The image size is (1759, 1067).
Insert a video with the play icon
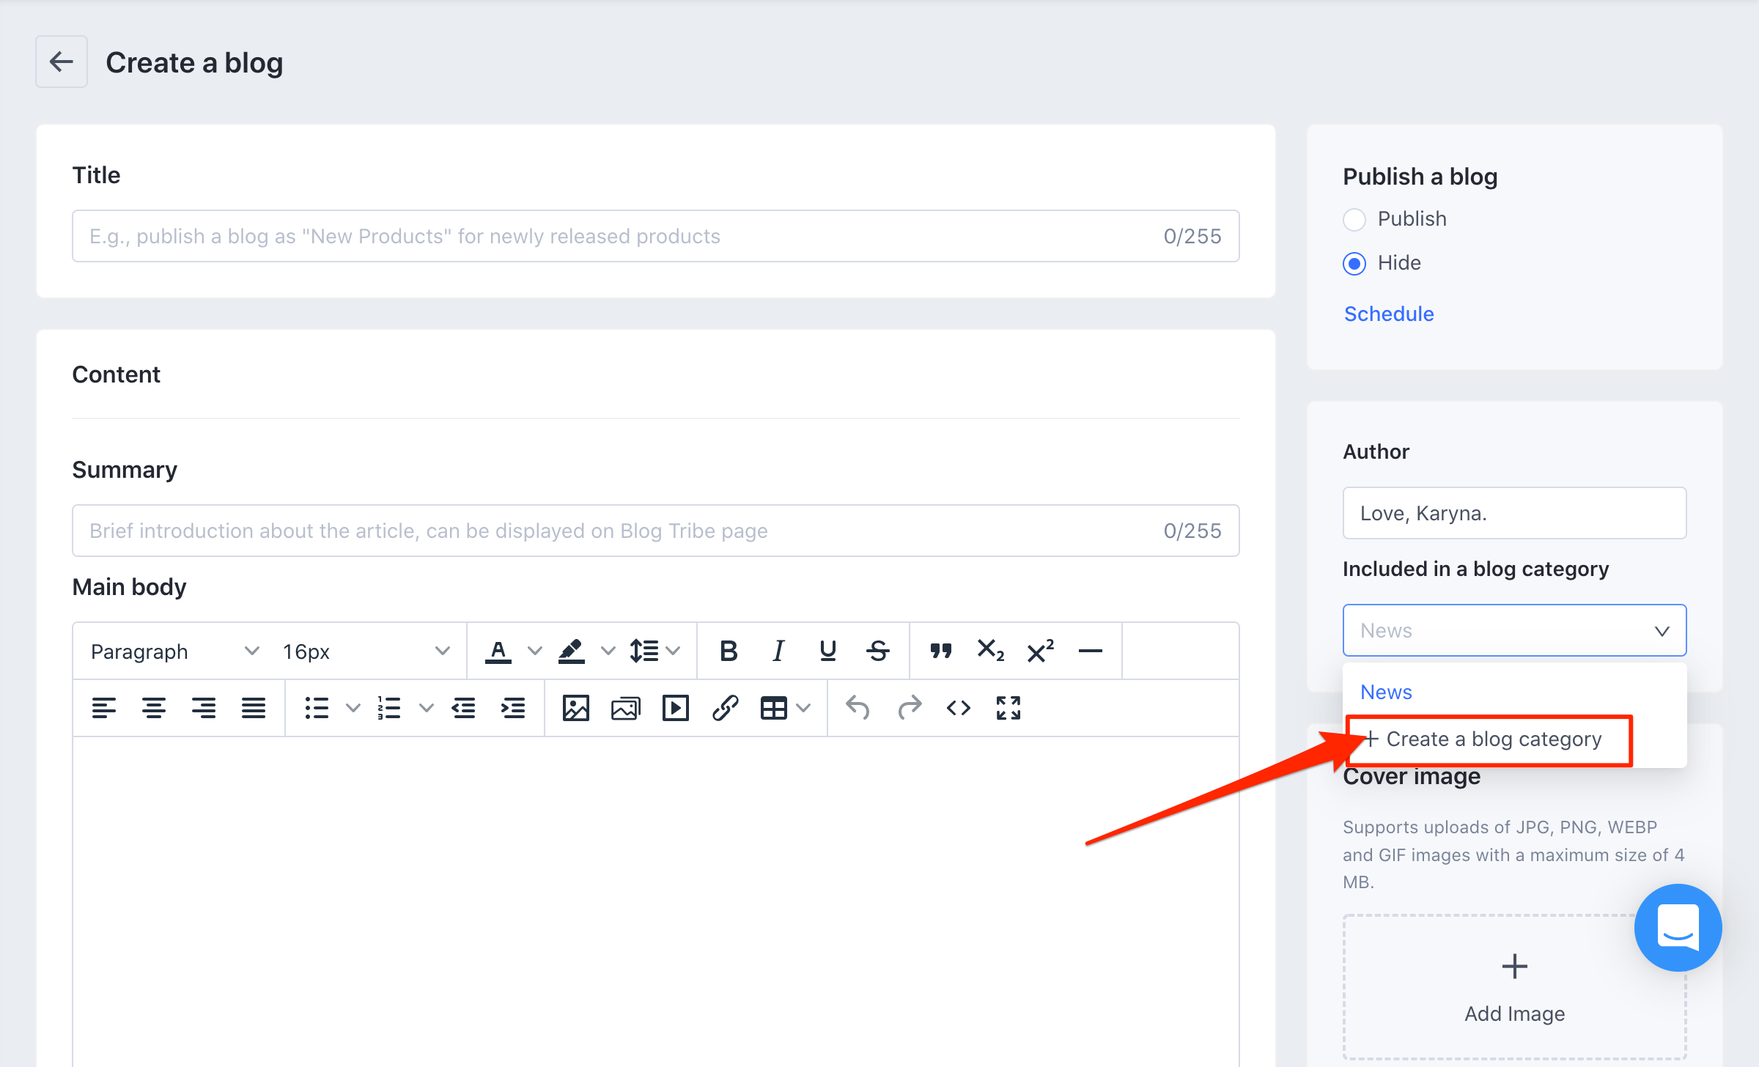pos(675,708)
